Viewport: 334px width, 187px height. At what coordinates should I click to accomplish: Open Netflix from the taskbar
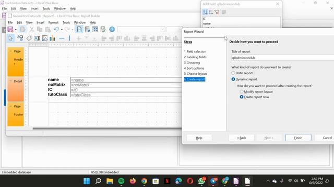point(167,181)
